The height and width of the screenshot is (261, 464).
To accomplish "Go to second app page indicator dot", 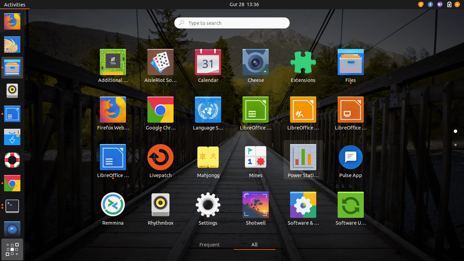I will (x=456, y=145).
